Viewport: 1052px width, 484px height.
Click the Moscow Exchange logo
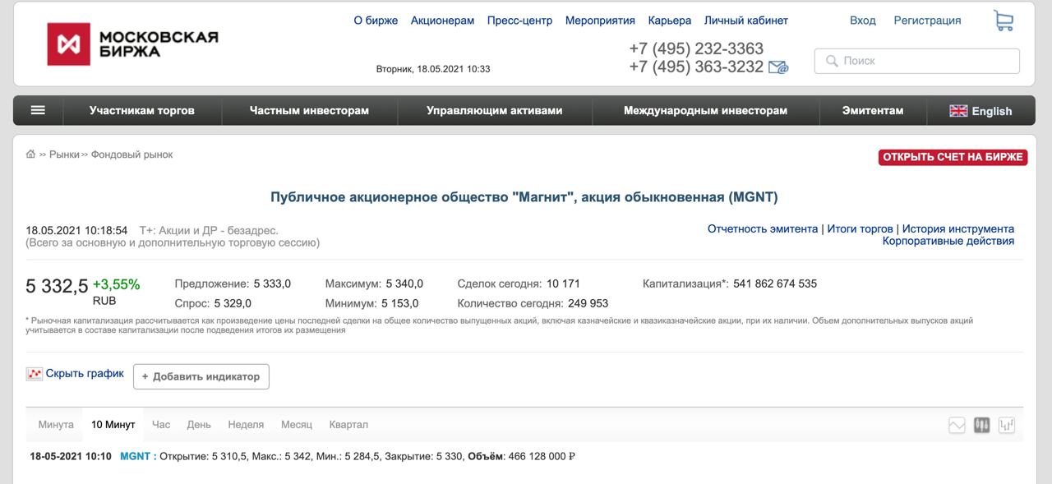pyautogui.click(x=132, y=44)
